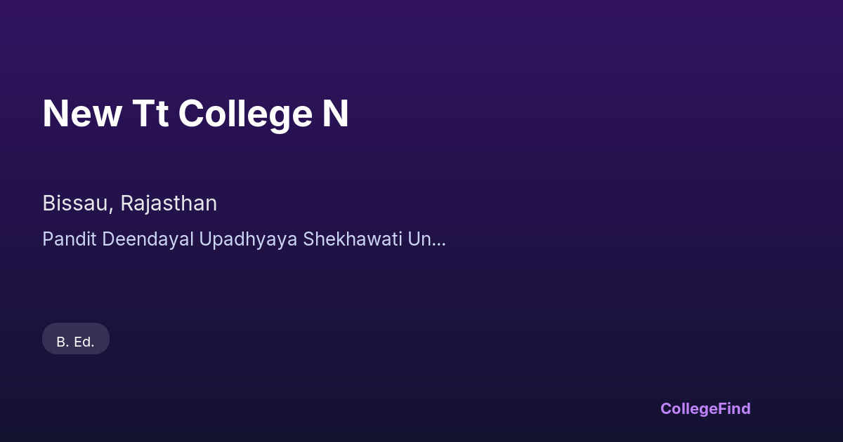Click "College" within the CollegeFind logo

coord(688,408)
